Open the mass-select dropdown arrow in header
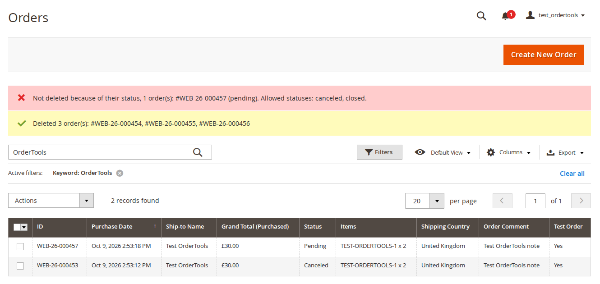Viewport: 600px width, 284px height. click(x=24, y=227)
